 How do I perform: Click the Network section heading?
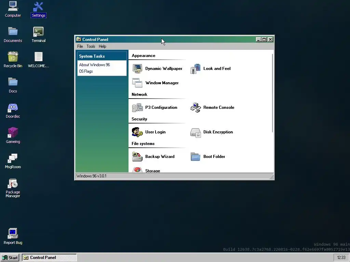tap(139, 94)
